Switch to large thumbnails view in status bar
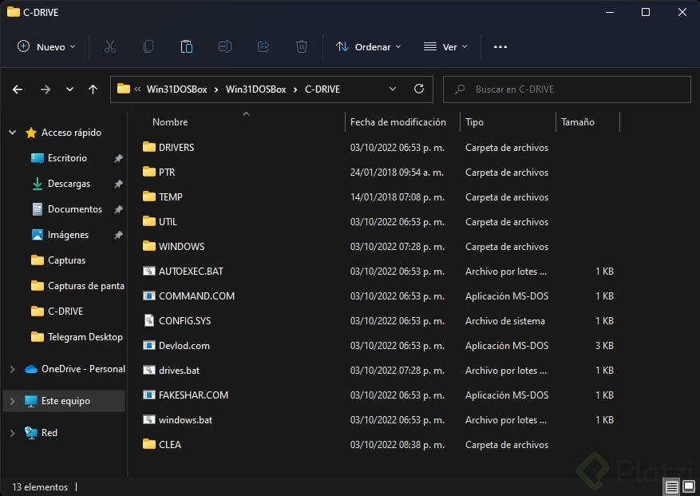The width and height of the screenshot is (700, 496). click(x=688, y=486)
